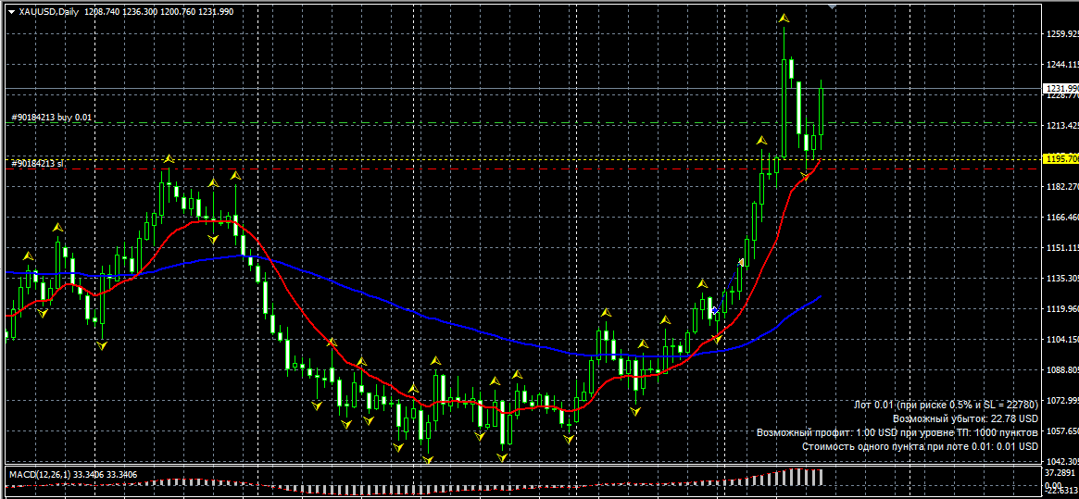Click price scale value 1182.270
The width and height of the screenshot is (1079, 499).
1061,186
